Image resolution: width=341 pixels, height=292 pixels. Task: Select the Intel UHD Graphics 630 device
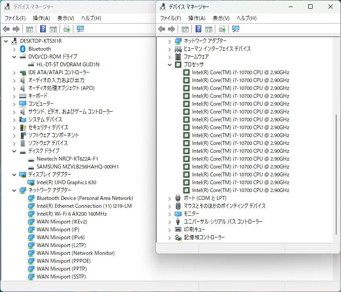(x=66, y=182)
